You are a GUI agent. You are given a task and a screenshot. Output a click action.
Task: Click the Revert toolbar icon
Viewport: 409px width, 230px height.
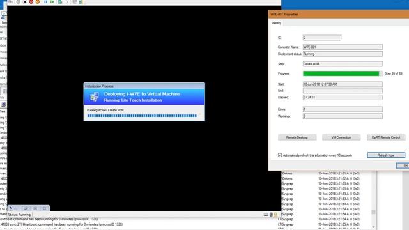coord(66,2)
